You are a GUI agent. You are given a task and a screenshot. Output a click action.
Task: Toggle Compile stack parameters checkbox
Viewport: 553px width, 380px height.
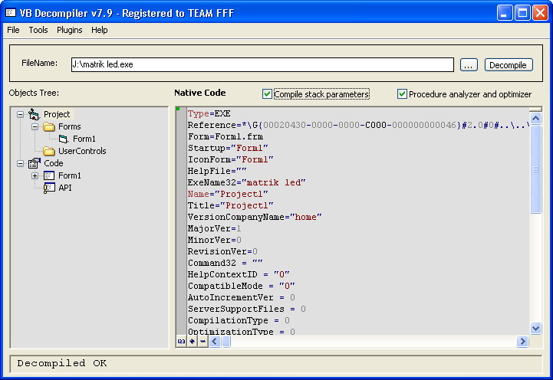[267, 94]
